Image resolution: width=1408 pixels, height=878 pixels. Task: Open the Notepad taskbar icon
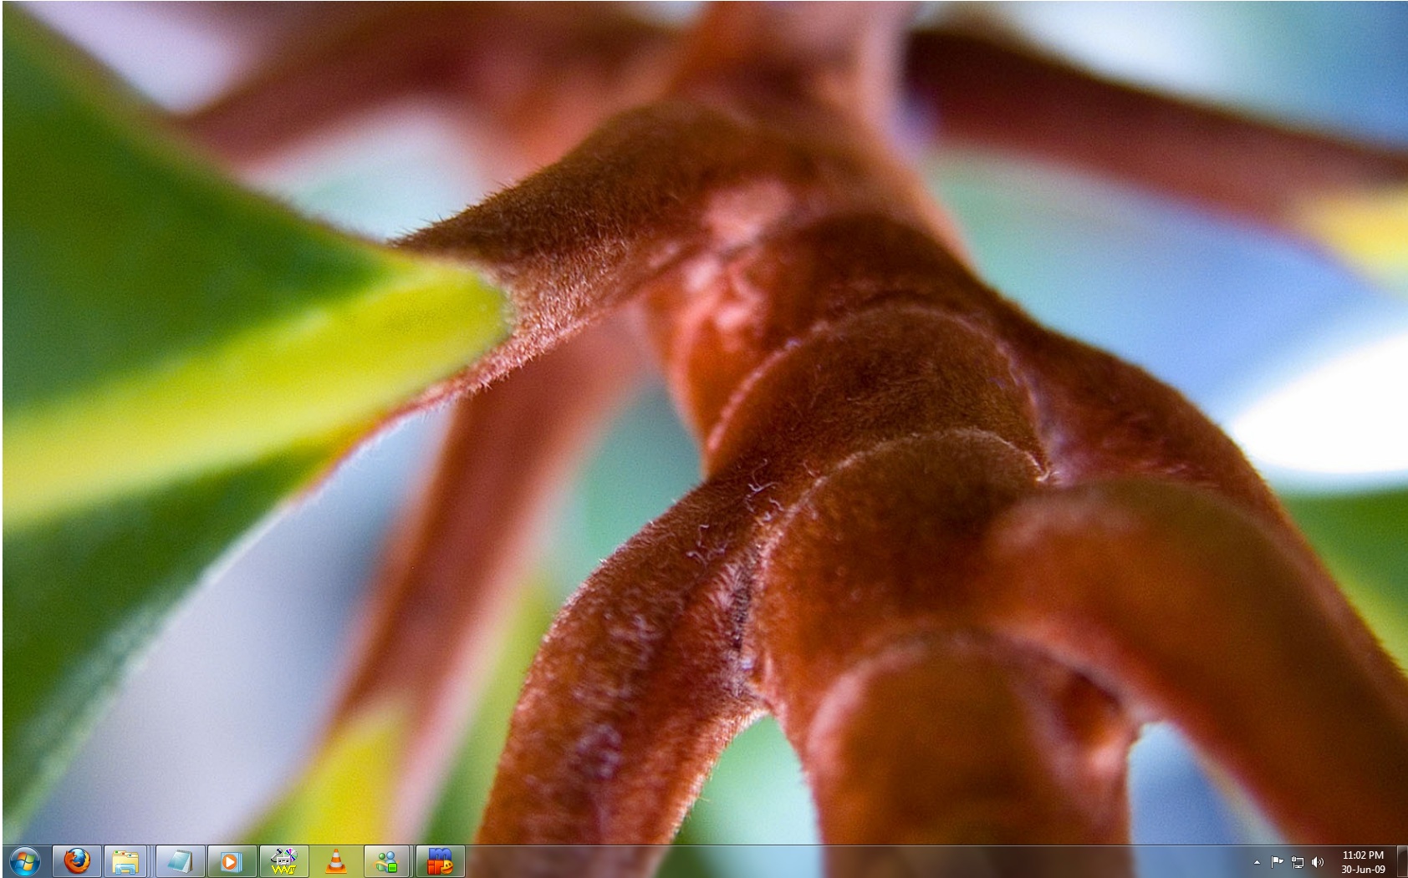pyautogui.click(x=180, y=861)
